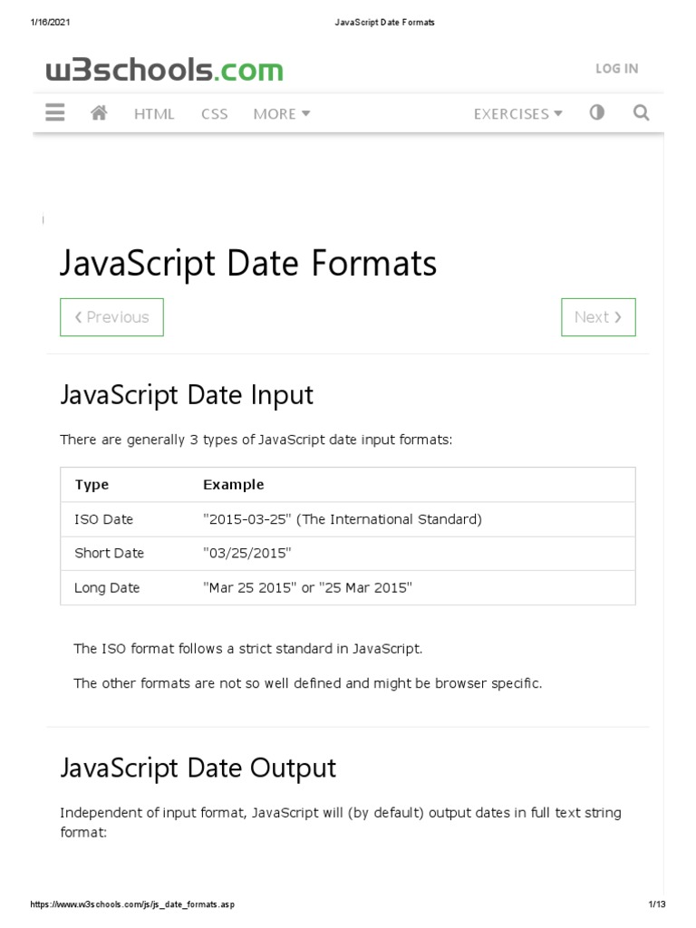Open the hamburger sidebar menu icon
Image resolution: width=696 pixels, height=928 pixels.
(54, 112)
